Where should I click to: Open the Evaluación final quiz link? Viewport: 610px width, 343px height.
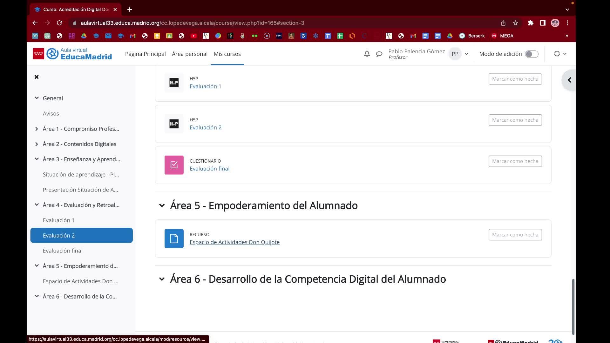pyautogui.click(x=209, y=169)
